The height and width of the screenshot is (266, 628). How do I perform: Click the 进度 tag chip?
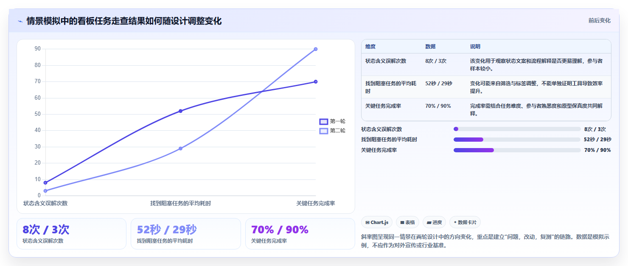434,222
